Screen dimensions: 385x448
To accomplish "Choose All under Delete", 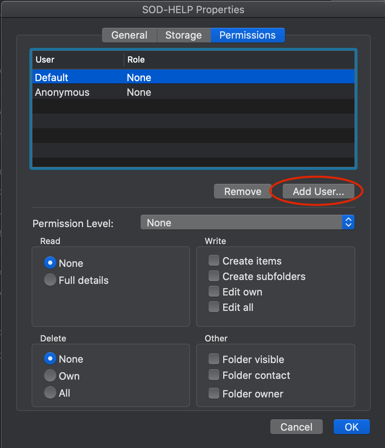I will pos(50,393).
